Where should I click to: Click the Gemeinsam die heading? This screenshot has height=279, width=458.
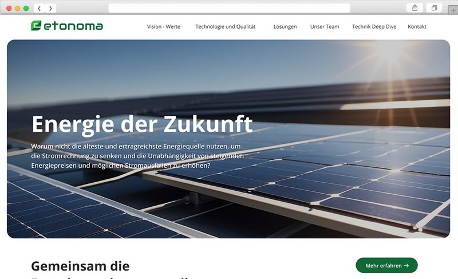click(80, 266)
